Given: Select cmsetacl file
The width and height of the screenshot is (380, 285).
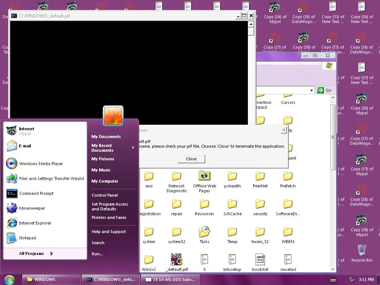Looking at the screenshot, I should coord(288,263).
